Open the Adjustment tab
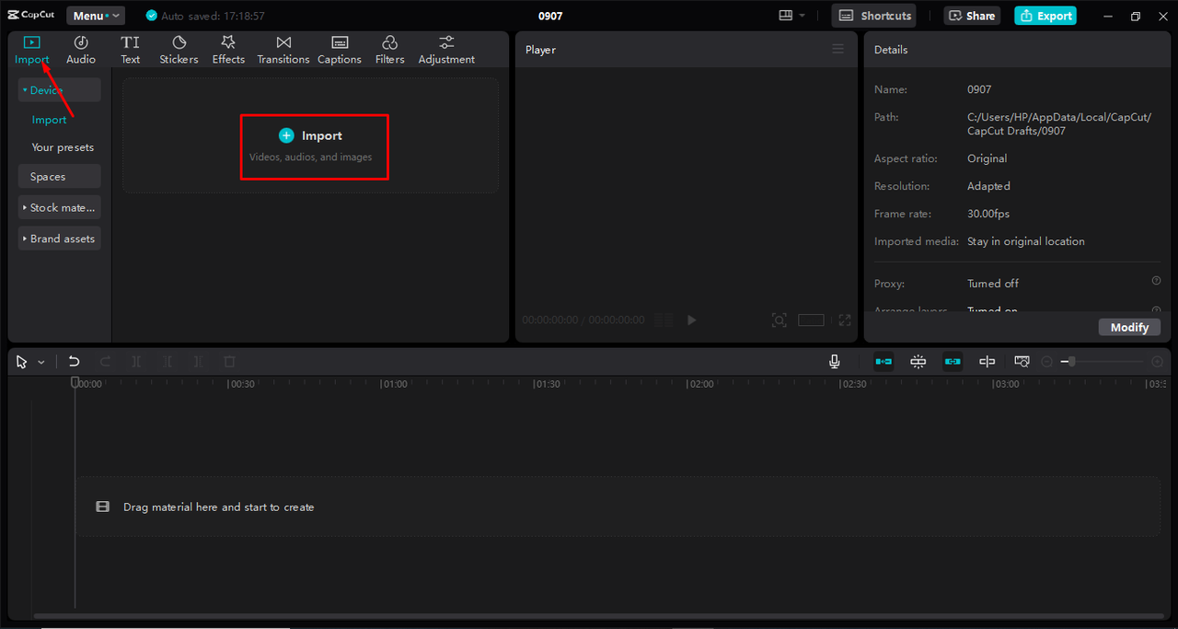Image resolution: width=1178 pixels, height=629 pixels. (x=446, y=50)
